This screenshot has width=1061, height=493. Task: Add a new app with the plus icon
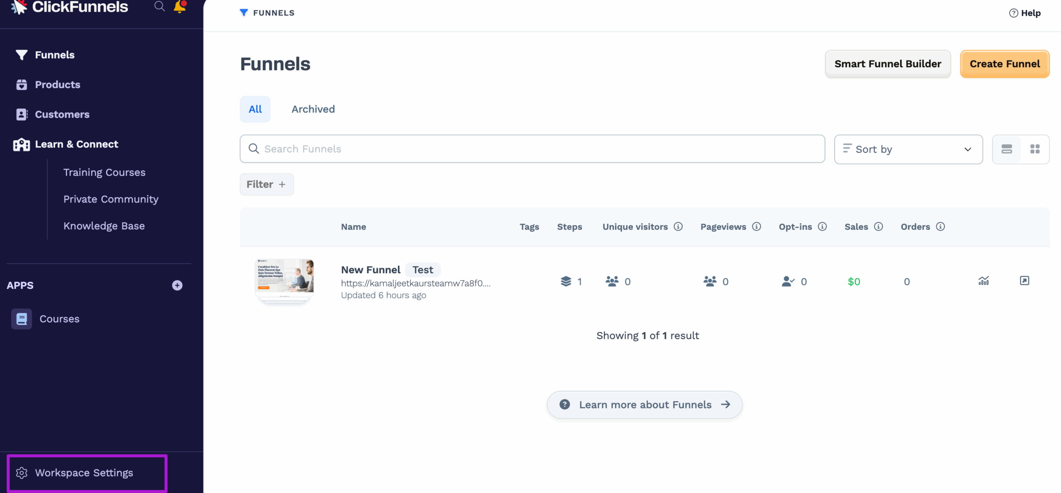pyautogui.click(x=177, y=285)
